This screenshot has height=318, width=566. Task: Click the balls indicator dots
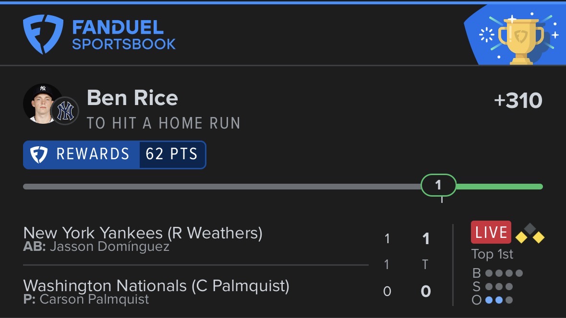[504, 273]
